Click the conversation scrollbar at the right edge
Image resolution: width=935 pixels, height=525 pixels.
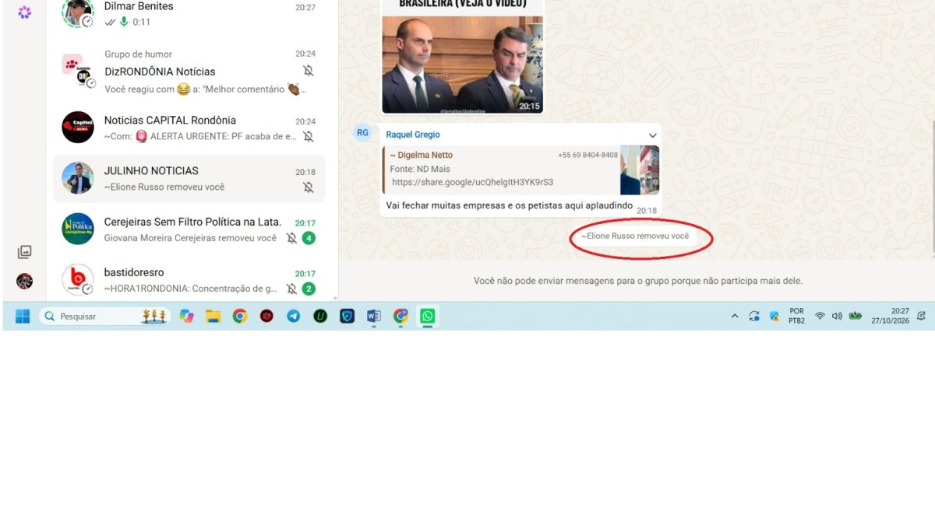(932, 187)
